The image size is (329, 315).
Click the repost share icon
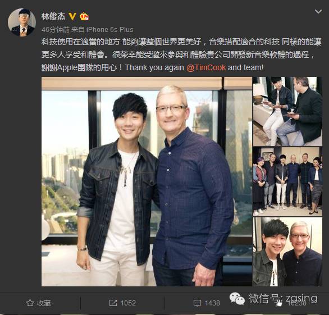(113, 303)
